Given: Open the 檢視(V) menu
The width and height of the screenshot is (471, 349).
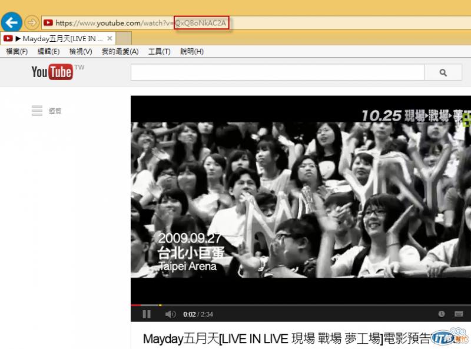Looking at the screenshot, I should [x=81, y=52].
